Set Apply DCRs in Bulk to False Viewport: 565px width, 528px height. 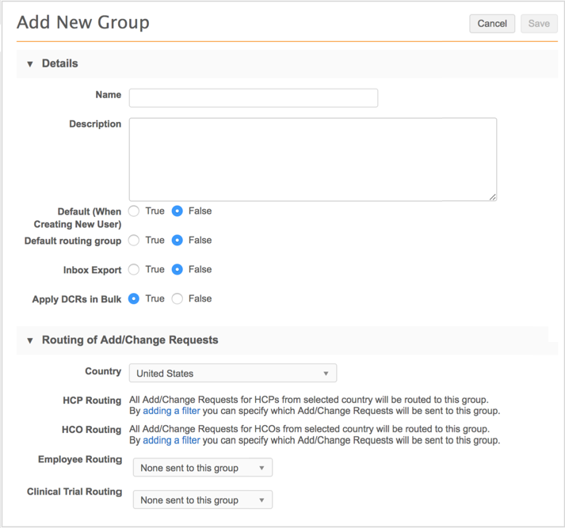(178, 299)
